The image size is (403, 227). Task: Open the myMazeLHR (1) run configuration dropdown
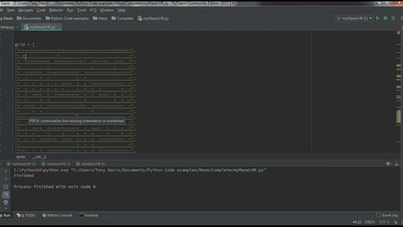point(354,18)
